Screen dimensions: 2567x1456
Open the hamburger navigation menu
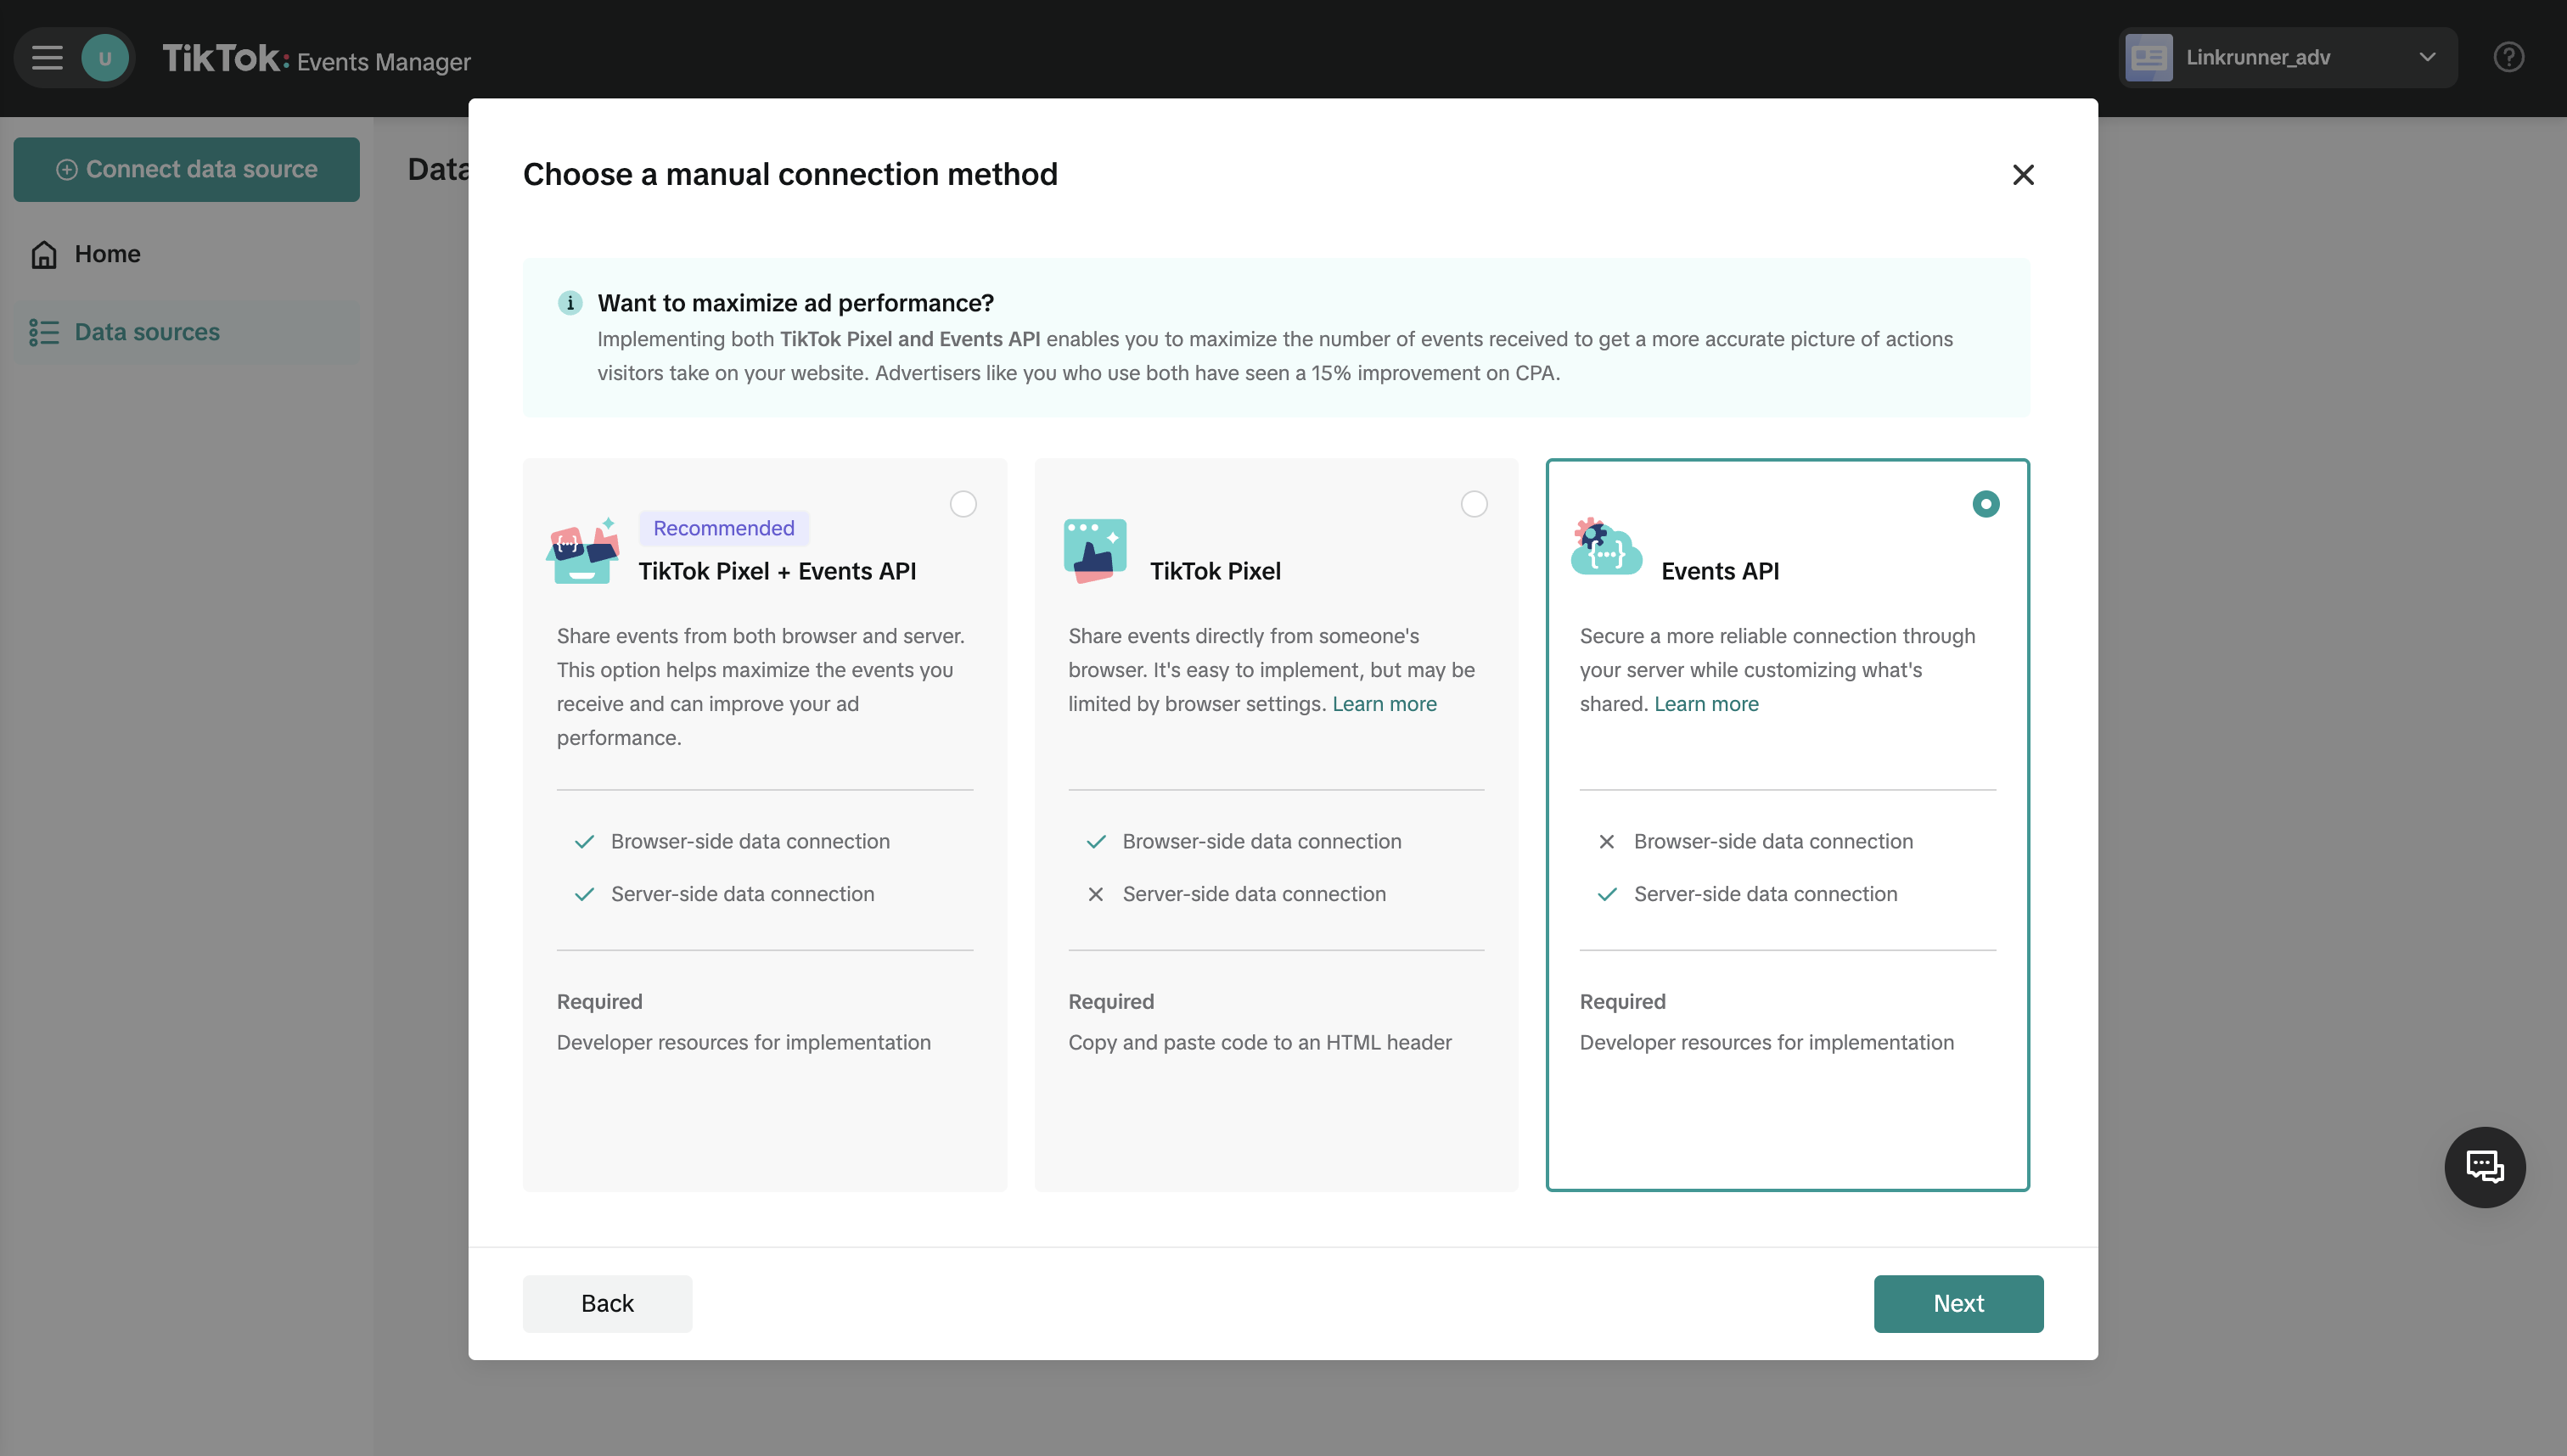click(x=47, y=58)
